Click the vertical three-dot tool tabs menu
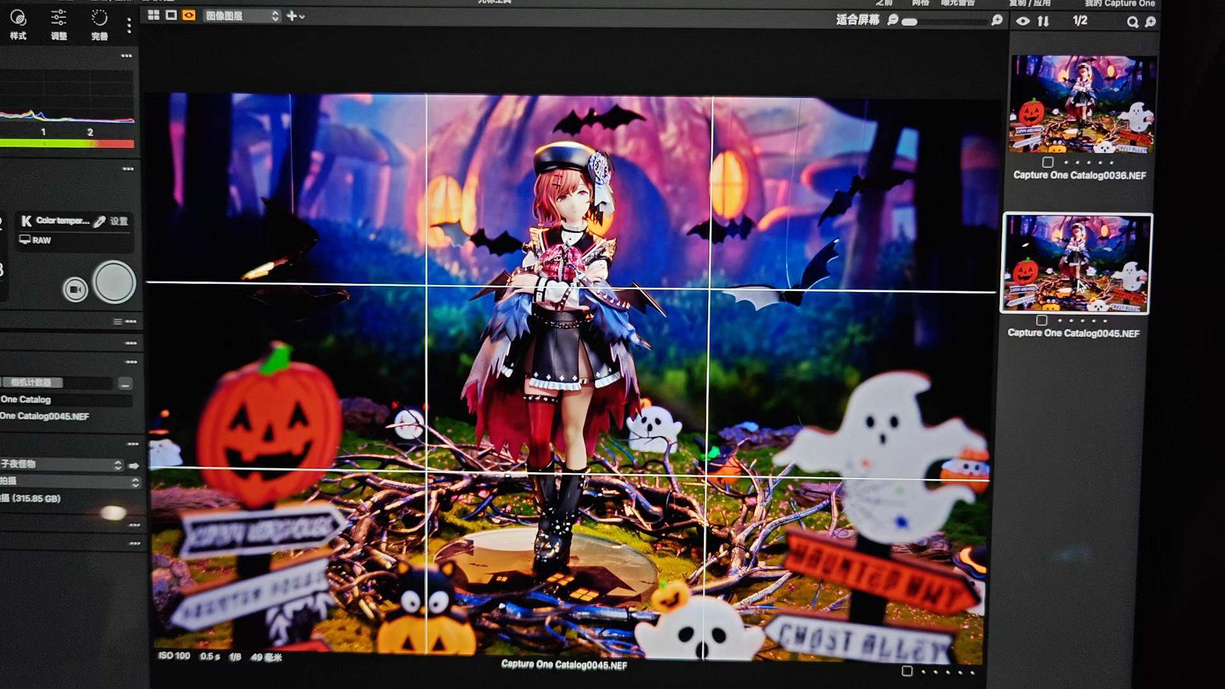The image size is (1225, 689). tap(129, 26)
